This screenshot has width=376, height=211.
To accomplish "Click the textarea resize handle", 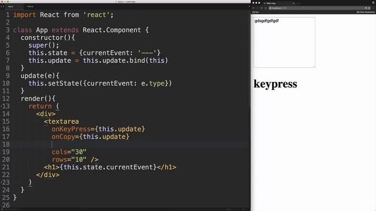I will [314, 66].
